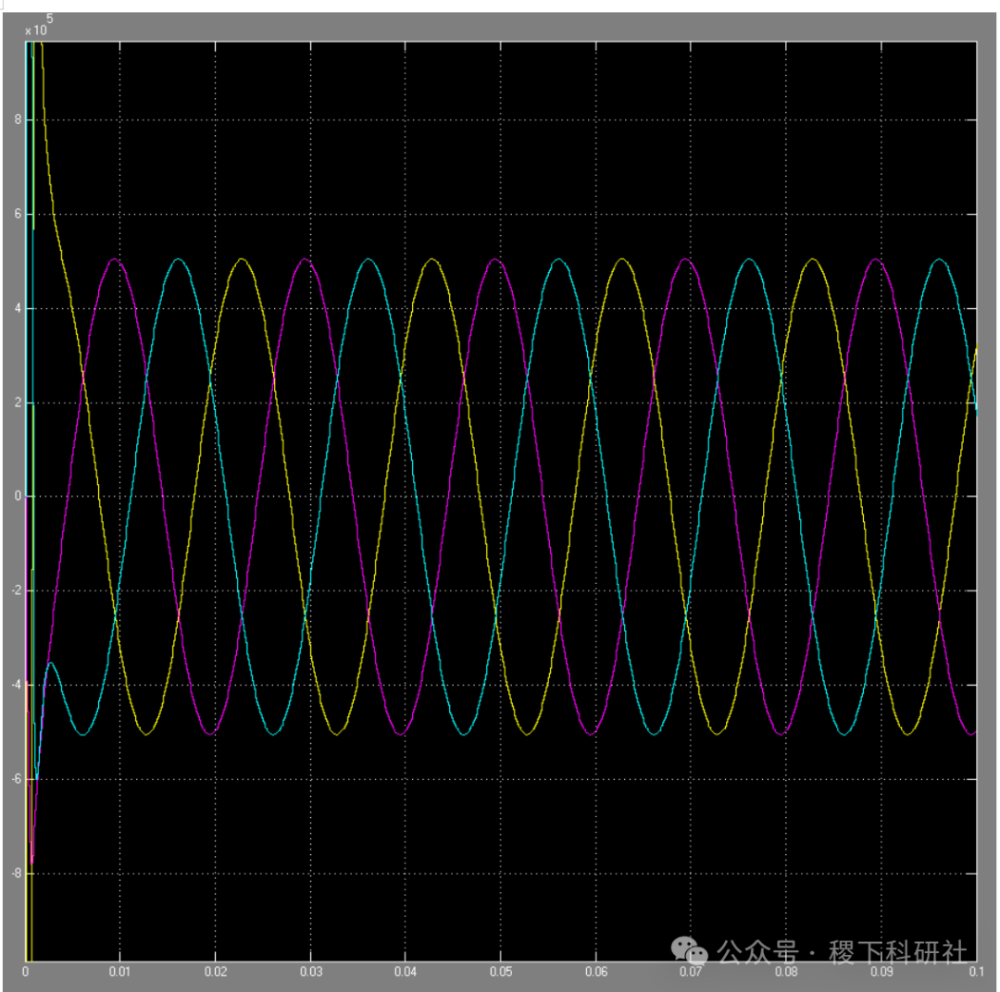The height and width of the screenshot is (992, 1000).
Task: Select the y-axis tick label -2
Action: tap(17, 590)
